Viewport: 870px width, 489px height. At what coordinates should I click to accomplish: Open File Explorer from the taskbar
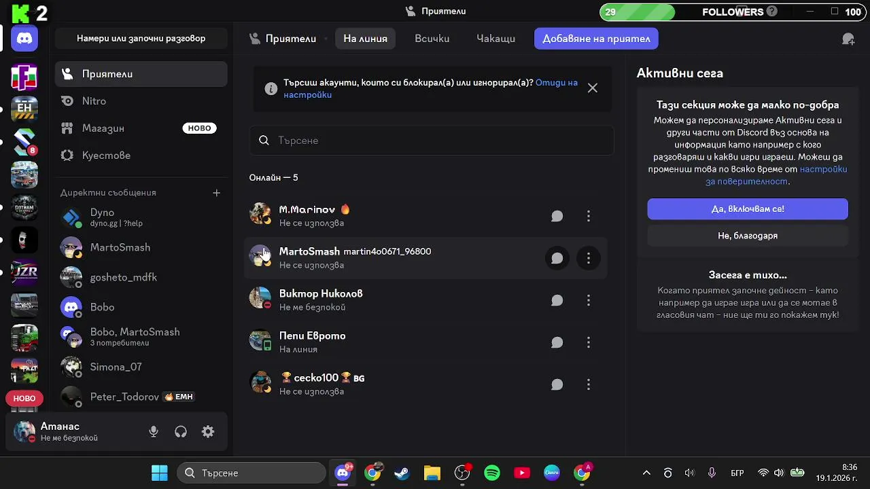432,473
